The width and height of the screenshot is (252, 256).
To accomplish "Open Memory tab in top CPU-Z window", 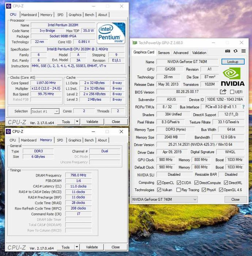I will 46,15.
